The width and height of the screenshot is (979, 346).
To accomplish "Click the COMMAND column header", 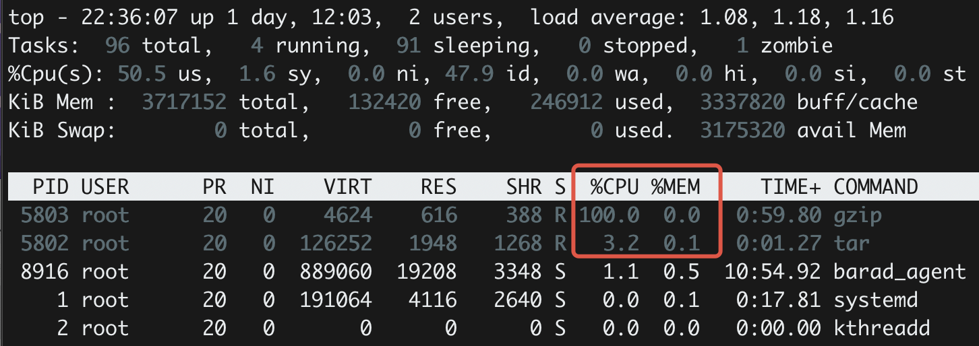I will coord(875,186).
